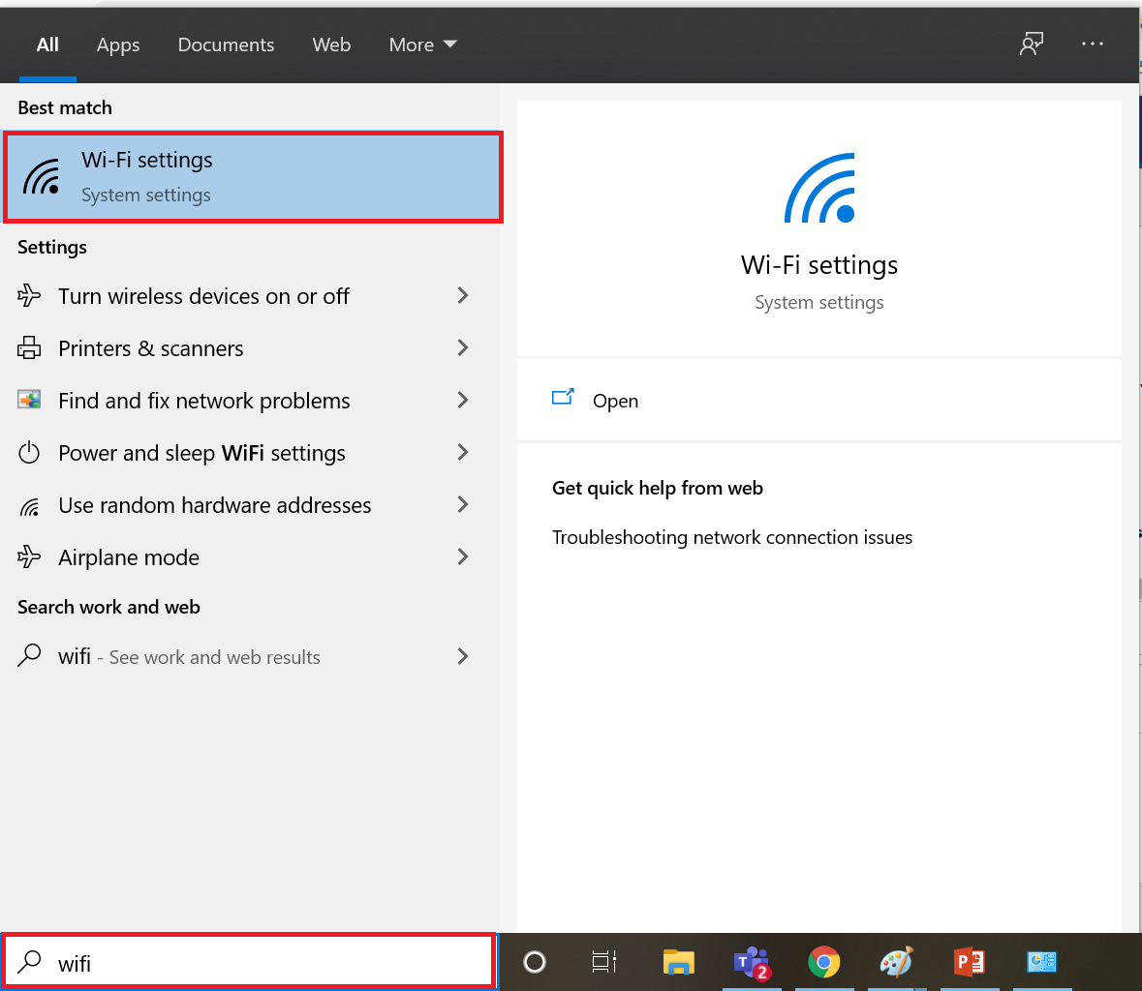Open Google Chrome from the taskbar
The height and width of the screenshot is (991, 1142).
coord(823,962)
